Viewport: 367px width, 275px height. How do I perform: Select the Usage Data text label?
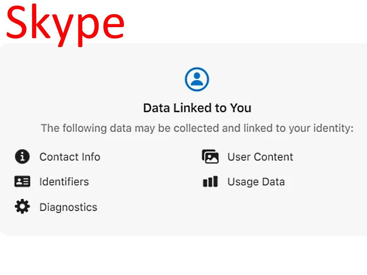[256, 182]
